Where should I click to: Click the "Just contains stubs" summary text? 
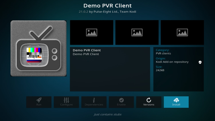107,114
